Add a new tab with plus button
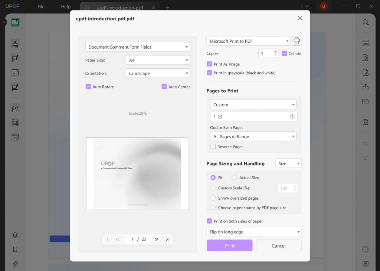The height and width of the screenshot is (271, 380). pyautogui.click(x=167, y=7)
